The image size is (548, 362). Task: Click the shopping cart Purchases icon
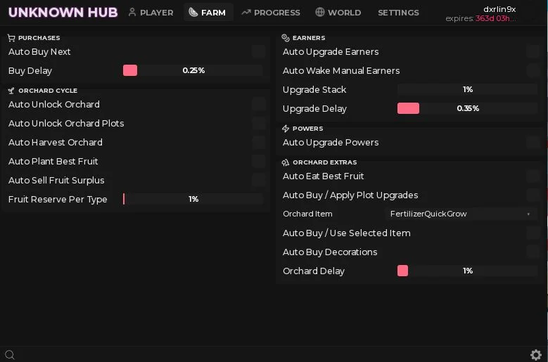[x=11, y=38]
